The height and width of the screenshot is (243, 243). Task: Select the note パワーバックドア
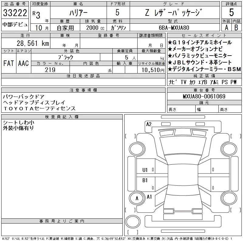coord(24,97)
